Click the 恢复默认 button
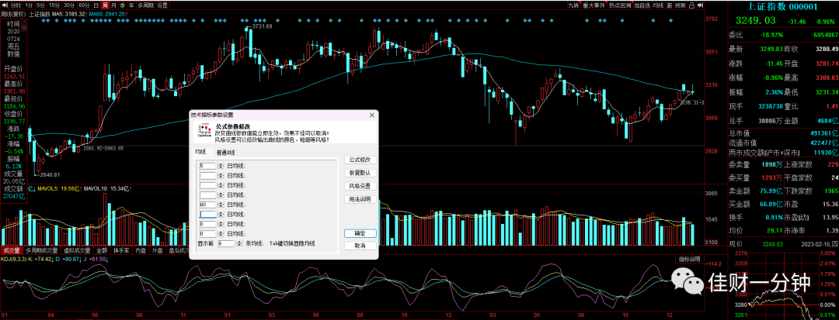The width and height of the screenshot is (839, 320). coord(360,173)
